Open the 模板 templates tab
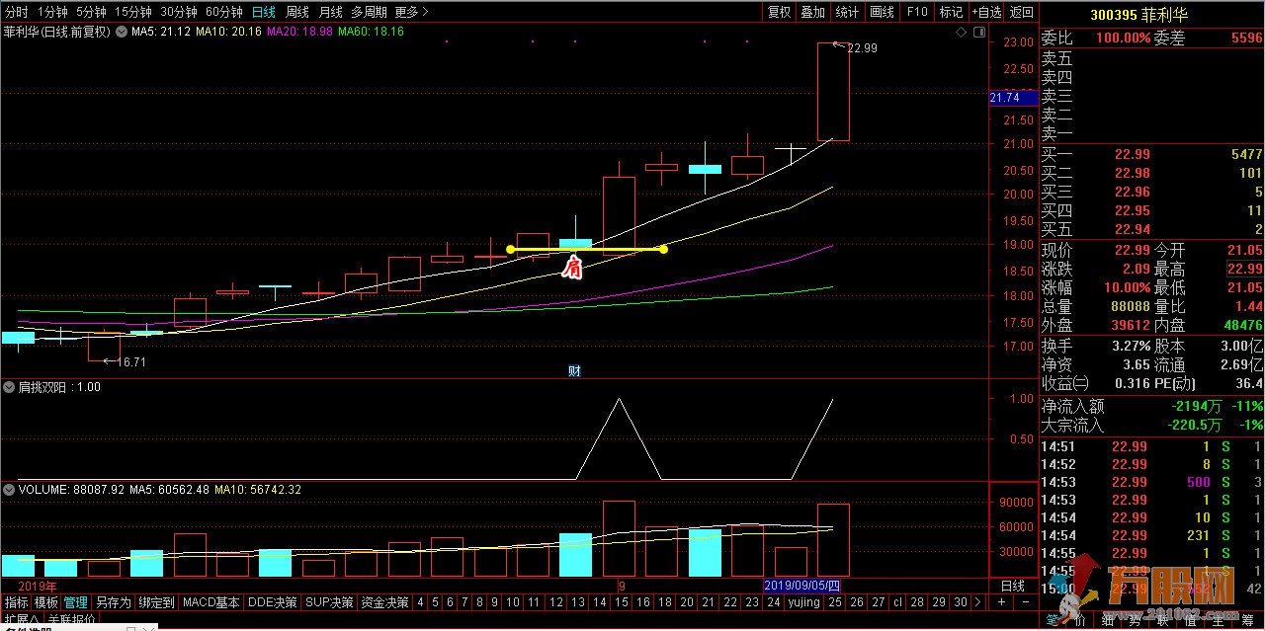Screen dimensions: 1265x631 (46, 601)
